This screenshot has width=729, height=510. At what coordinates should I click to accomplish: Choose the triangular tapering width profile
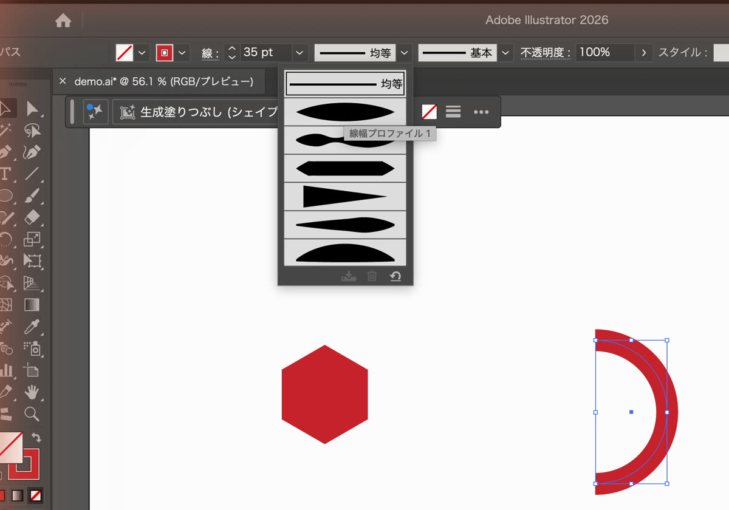(x=345, y=197)
